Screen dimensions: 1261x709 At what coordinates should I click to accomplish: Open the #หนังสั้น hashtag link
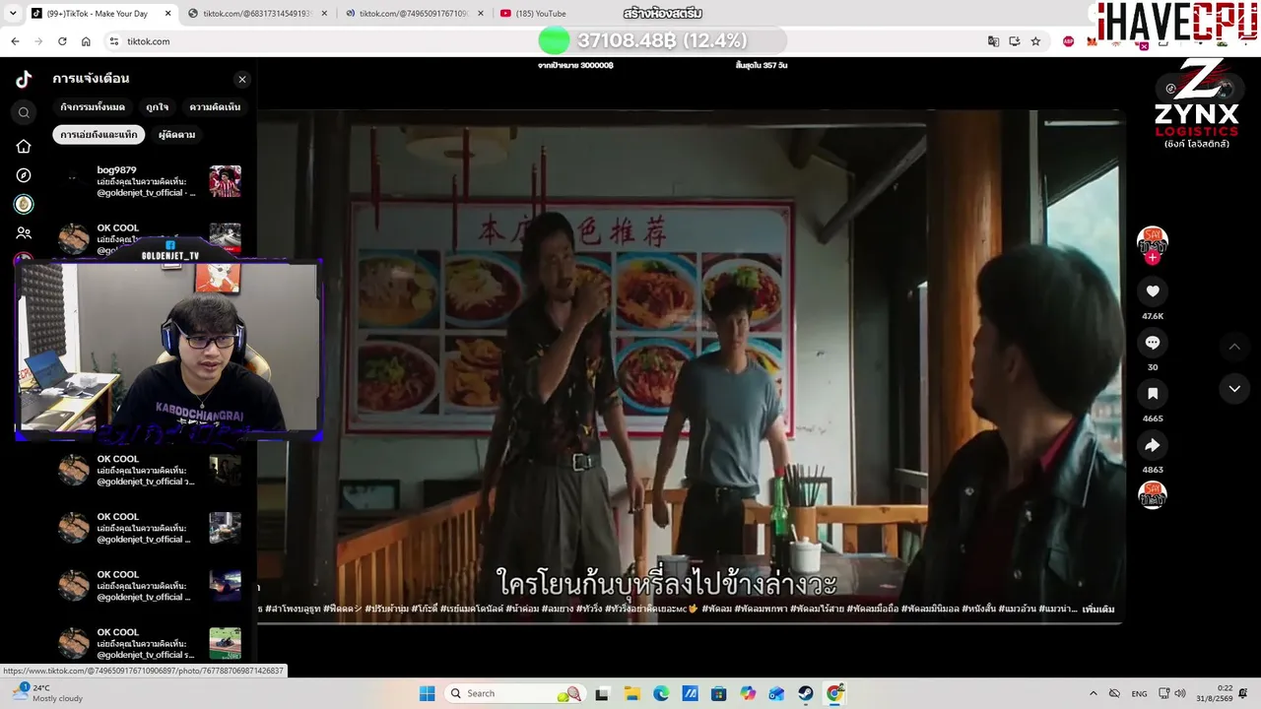(978, 610)
